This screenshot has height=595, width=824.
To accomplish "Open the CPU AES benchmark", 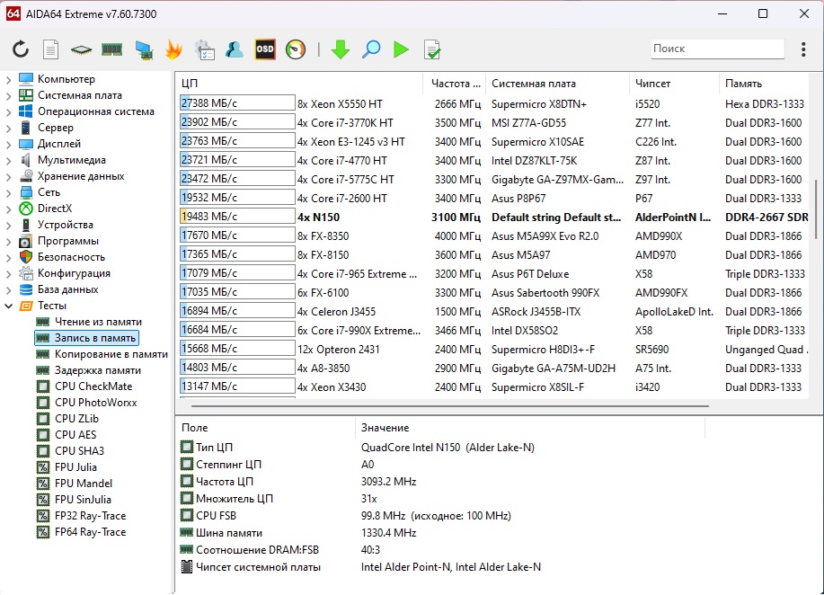I will coord(75,435).
